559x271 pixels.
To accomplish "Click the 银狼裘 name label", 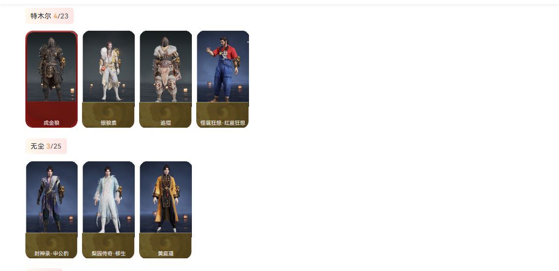I will click(x=108, y=123).
